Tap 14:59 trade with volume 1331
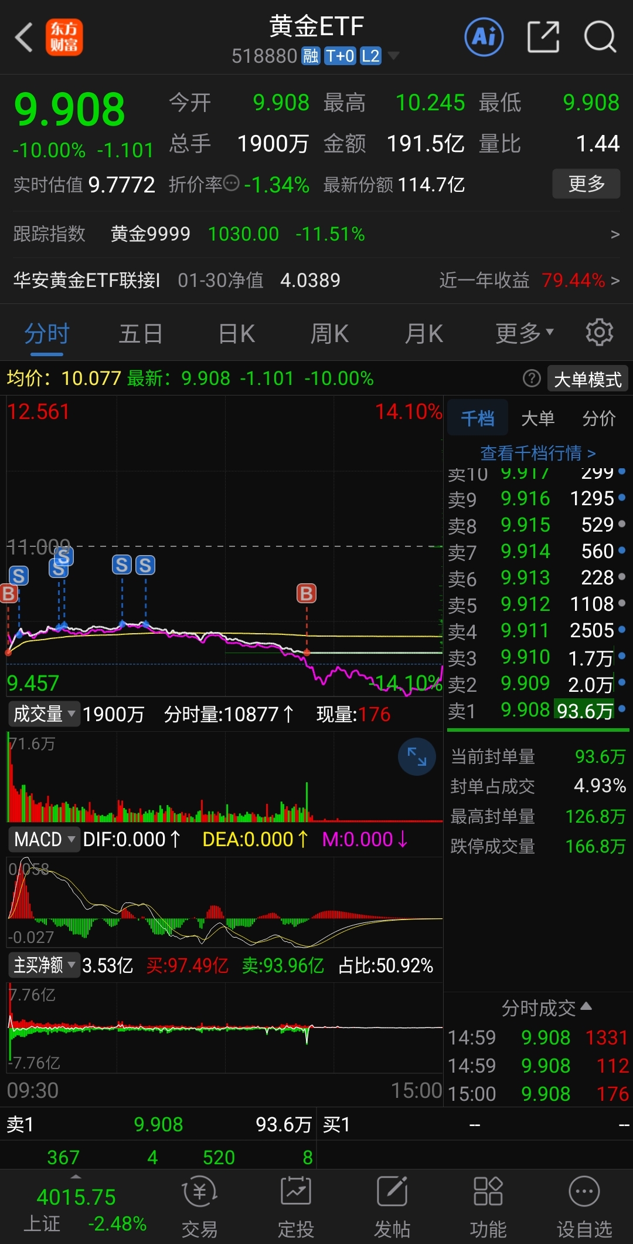This screenshot has width=633, height=1244. point(537,1037)
